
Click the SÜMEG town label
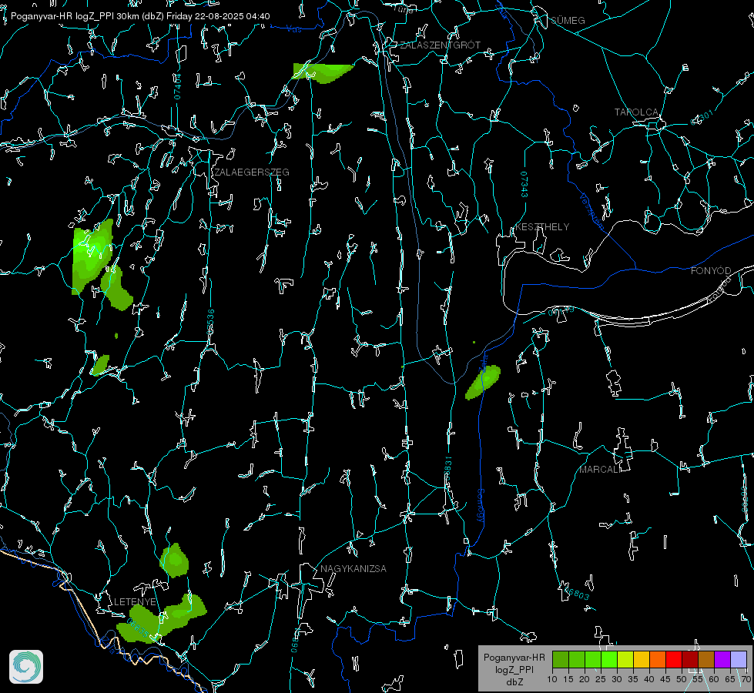pos(568,21)
